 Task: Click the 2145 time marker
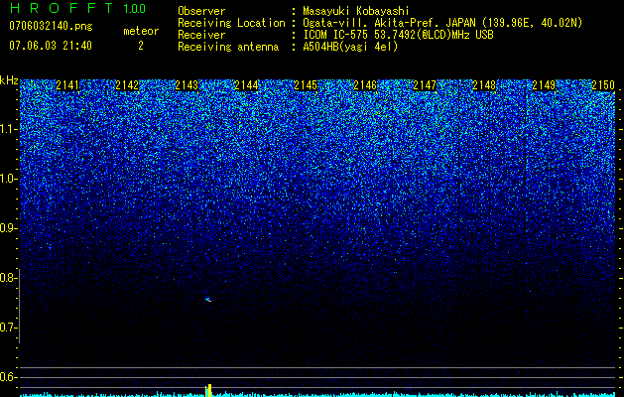tap(306, 85)
